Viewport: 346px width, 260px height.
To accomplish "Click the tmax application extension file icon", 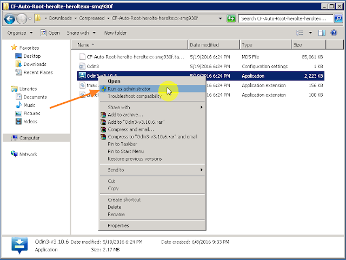I will (x=82, y=85).
